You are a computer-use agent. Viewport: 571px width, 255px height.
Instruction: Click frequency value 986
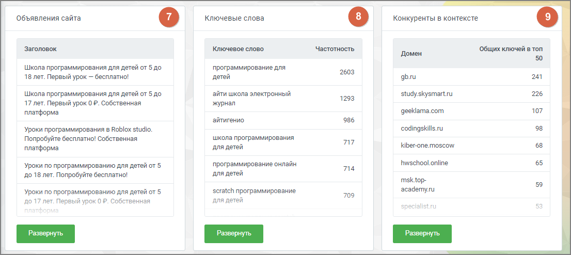point(348,120)
